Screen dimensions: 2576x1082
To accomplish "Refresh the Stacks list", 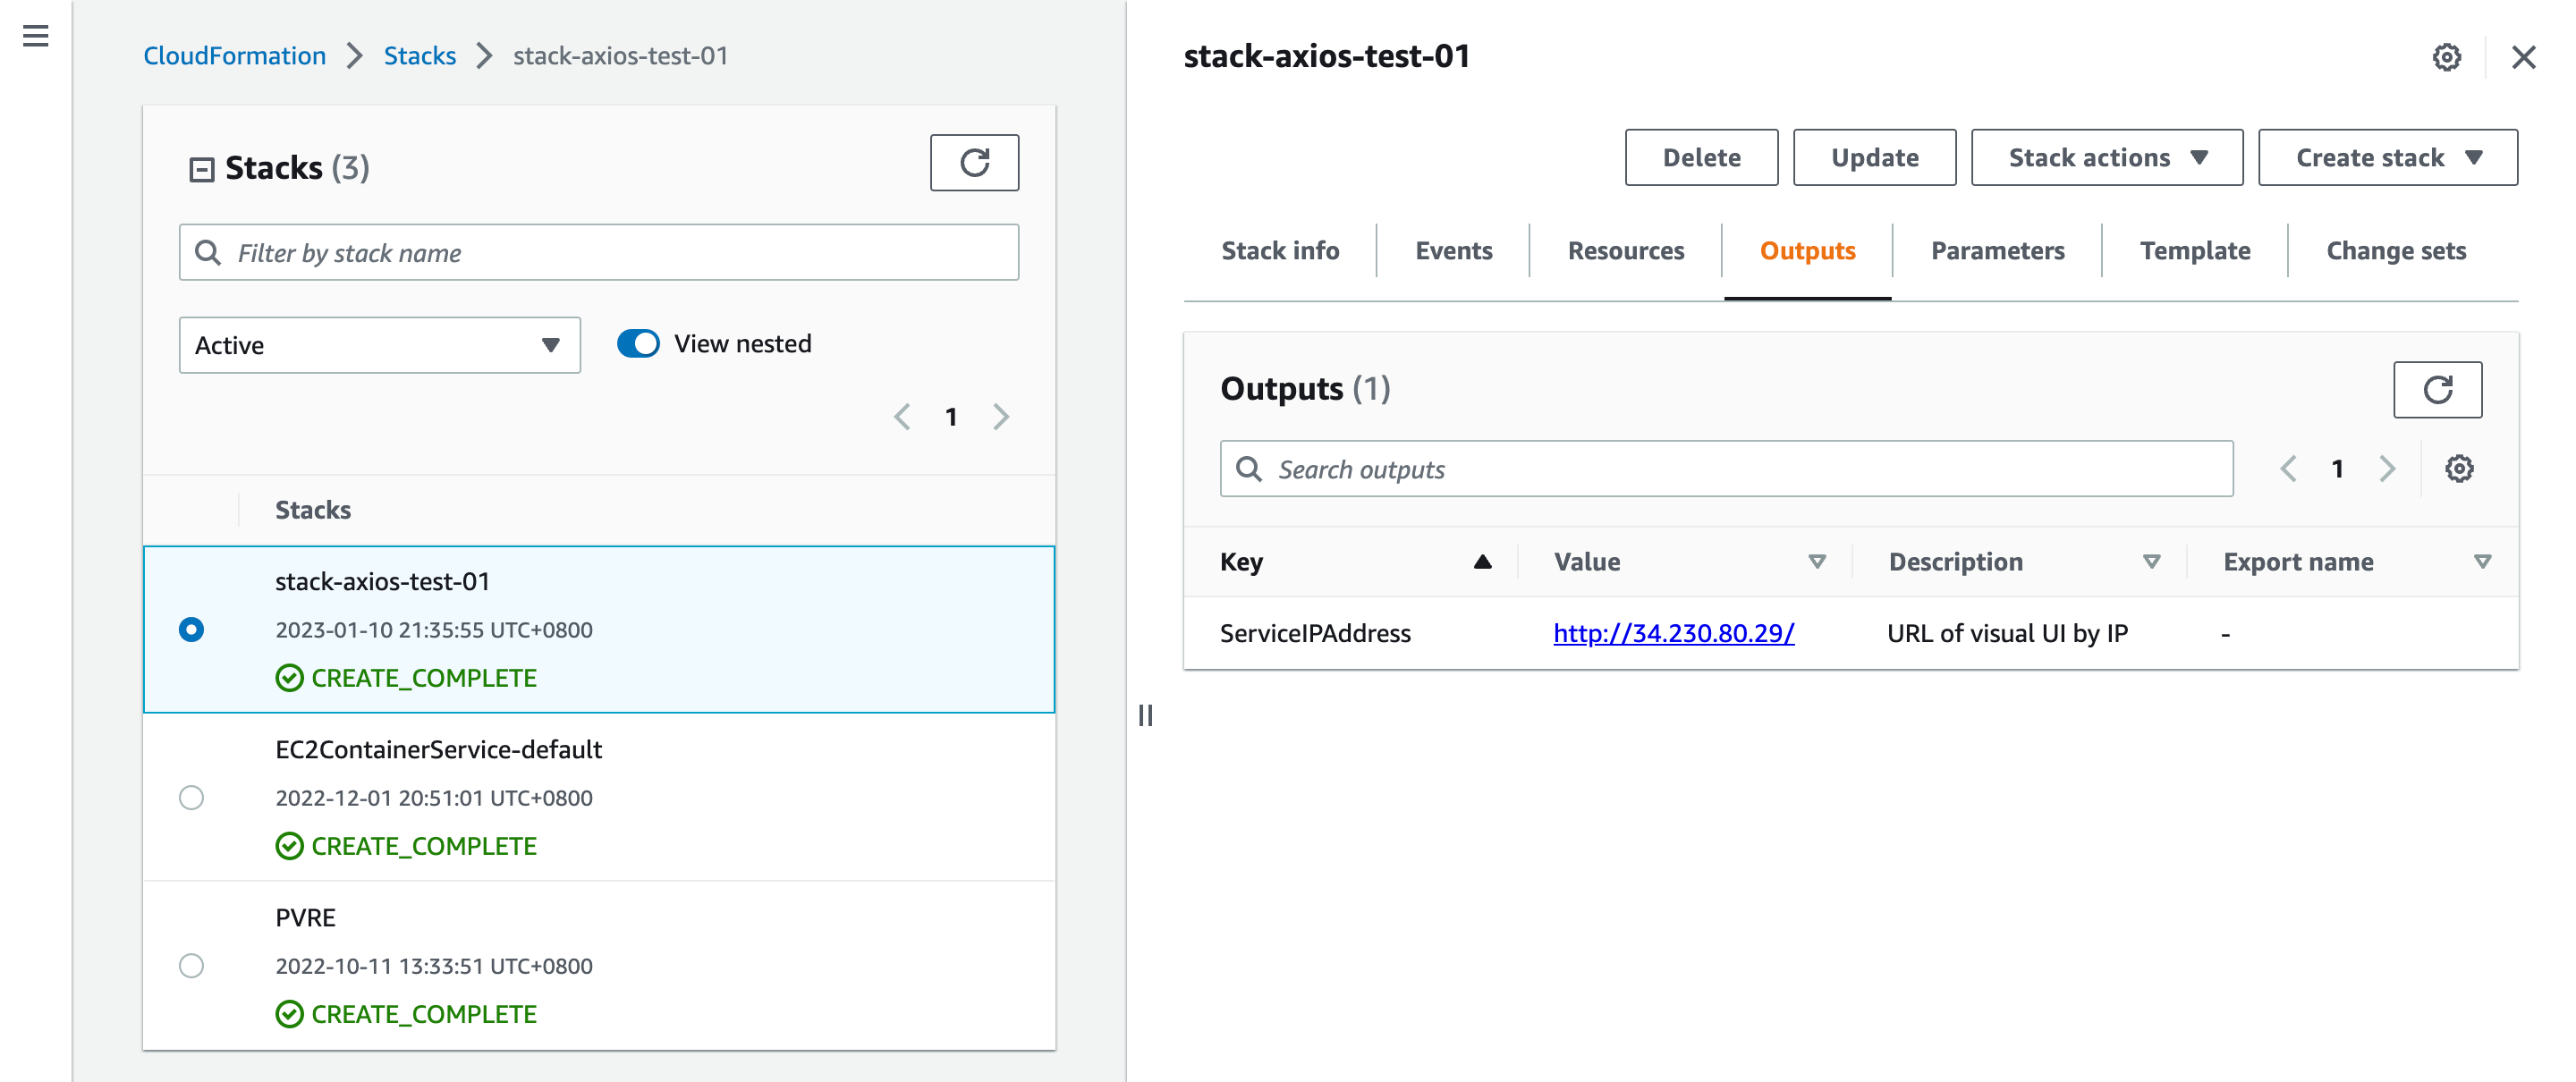I will (x=974, y=163).
